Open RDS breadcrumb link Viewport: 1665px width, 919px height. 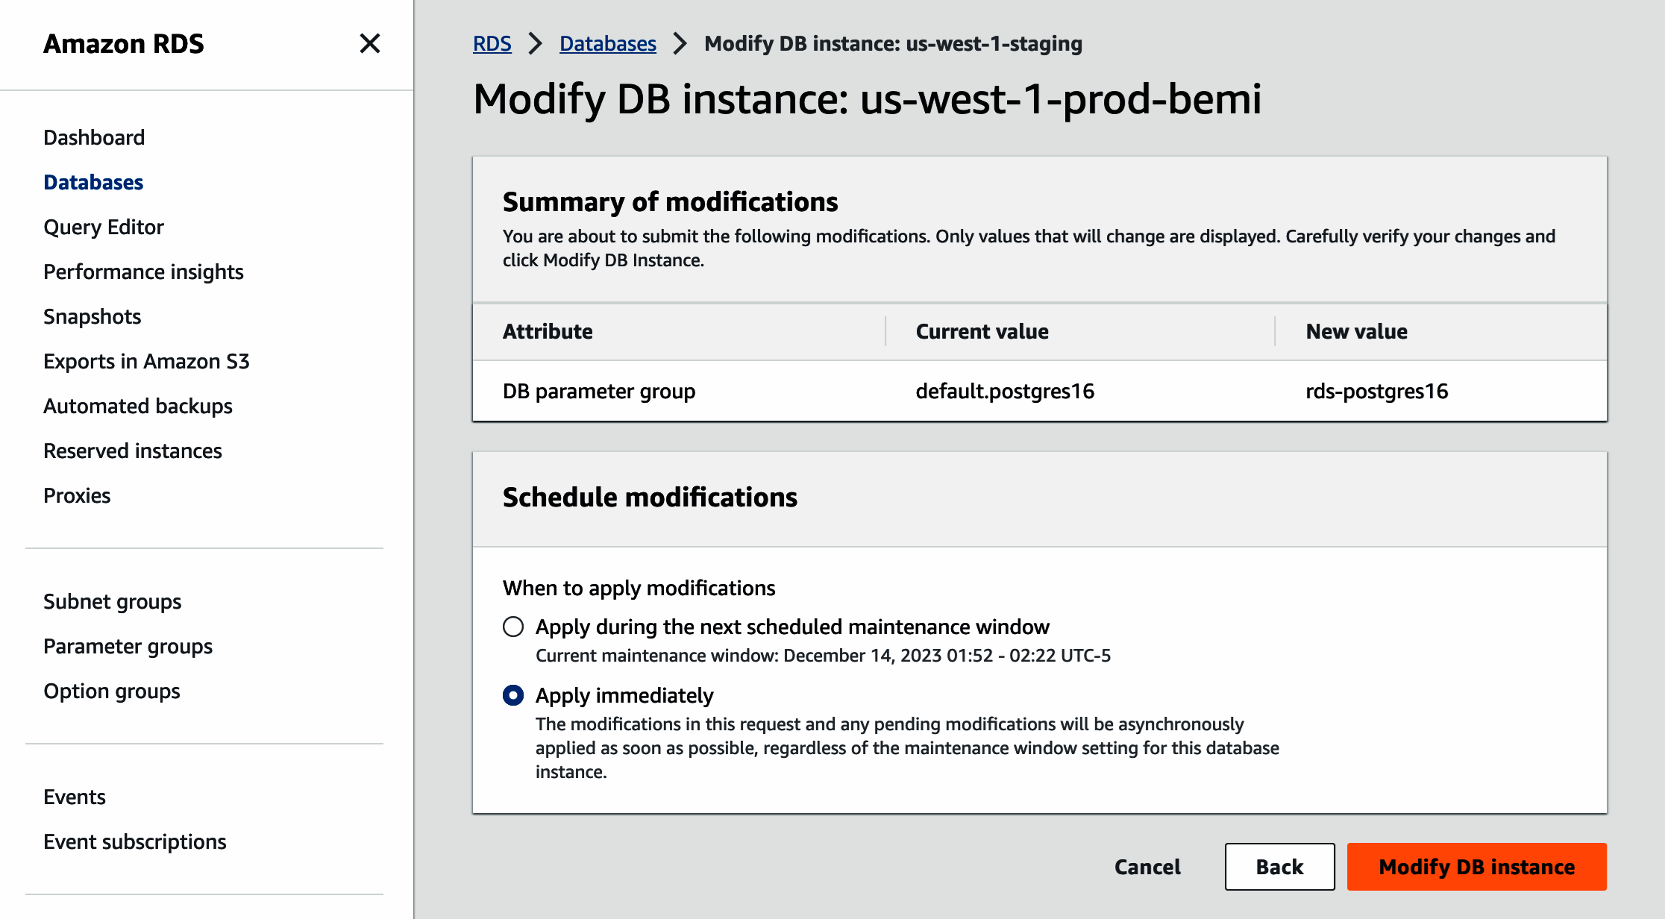pyautogui.click(x=492, y=43)
